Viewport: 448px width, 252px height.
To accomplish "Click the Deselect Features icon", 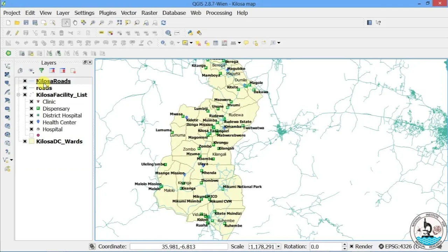I will click(x=198, y=43).
